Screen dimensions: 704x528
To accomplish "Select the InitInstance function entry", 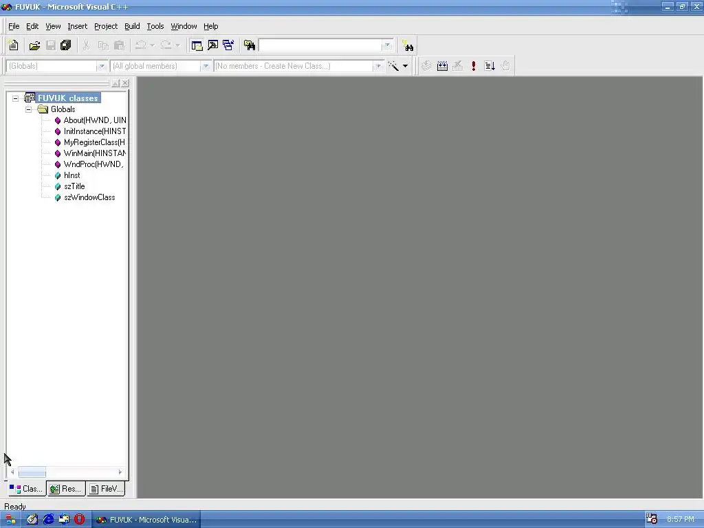I will pyautogui.click(x=95, y=131).
